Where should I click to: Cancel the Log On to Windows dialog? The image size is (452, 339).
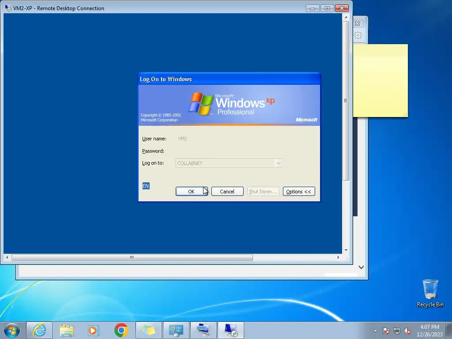click(227, 192)
